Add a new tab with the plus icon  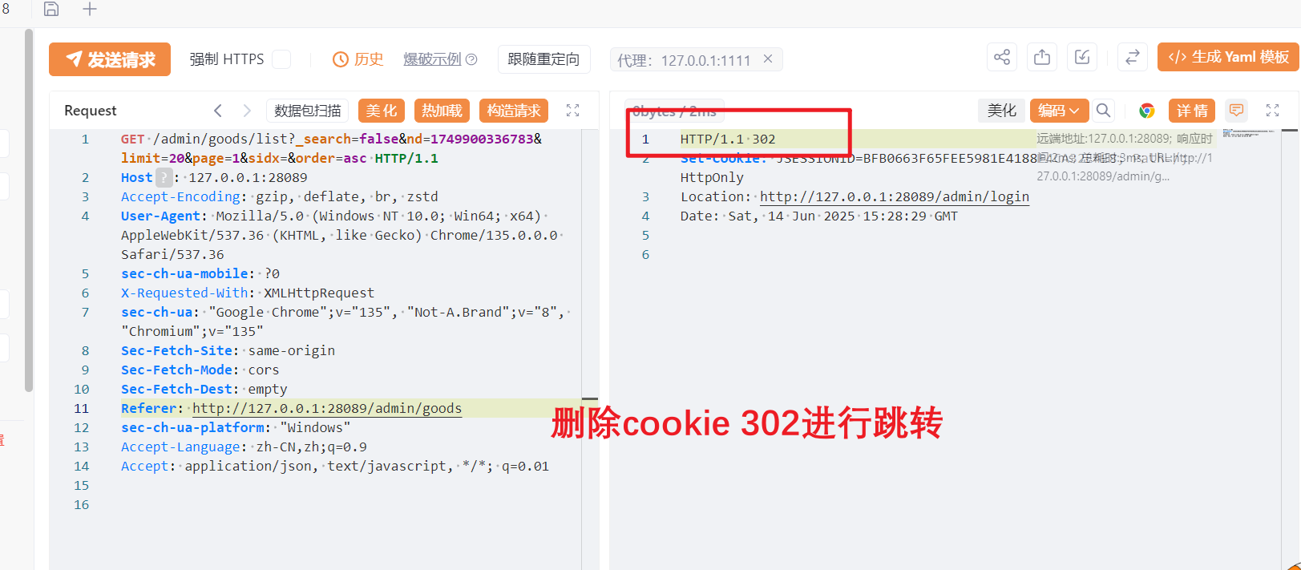[x=90, y=9]
